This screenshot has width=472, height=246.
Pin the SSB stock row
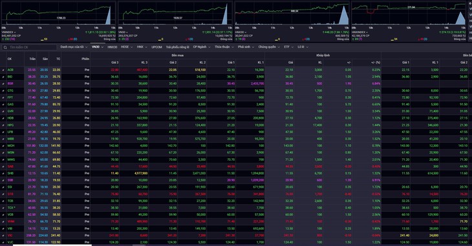coord(3,180)
